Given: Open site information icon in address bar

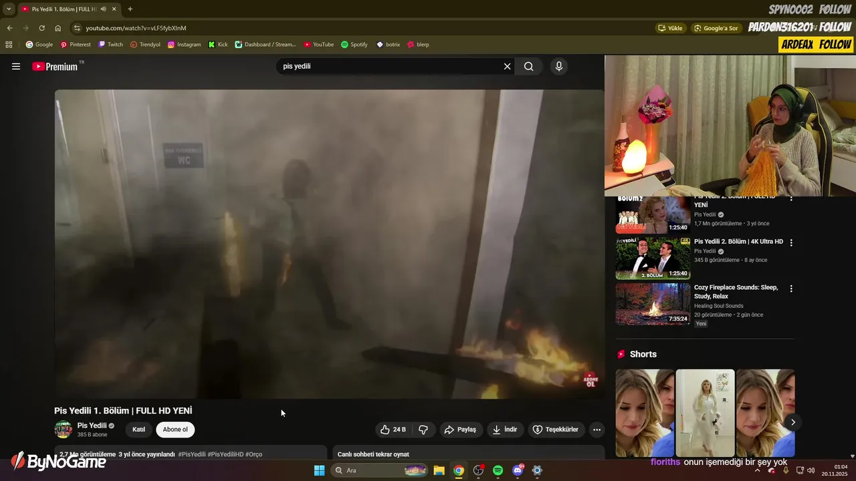Looking at the screenshot, I should click(77, 28).
